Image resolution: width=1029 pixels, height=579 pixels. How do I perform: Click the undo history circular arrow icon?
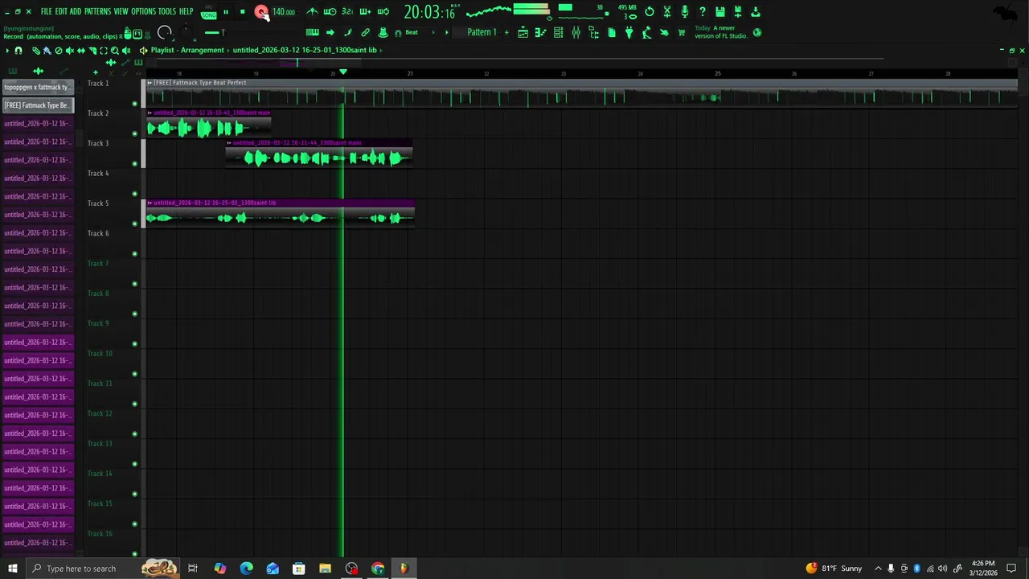pyautogui.click(x=650, y=12)
